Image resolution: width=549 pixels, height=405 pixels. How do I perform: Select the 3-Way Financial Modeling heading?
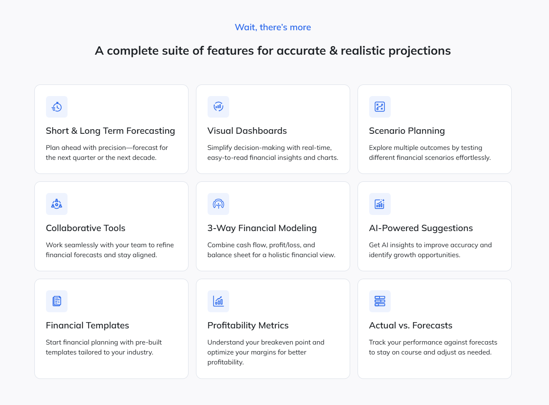pos(262,228)
